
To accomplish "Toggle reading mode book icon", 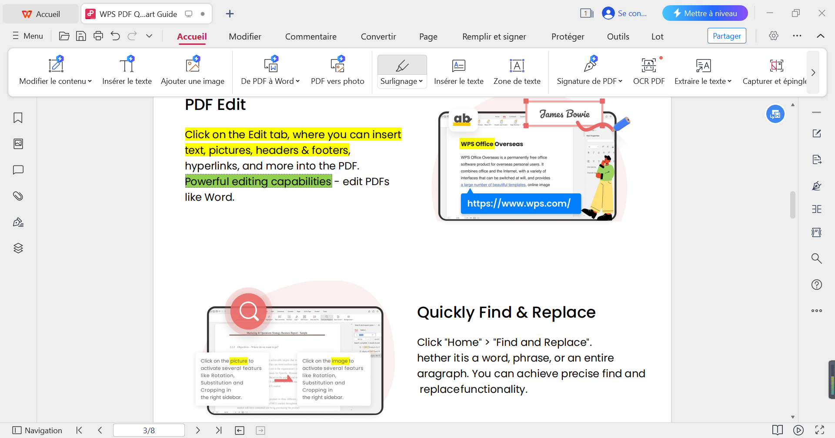I will (777, 430).
